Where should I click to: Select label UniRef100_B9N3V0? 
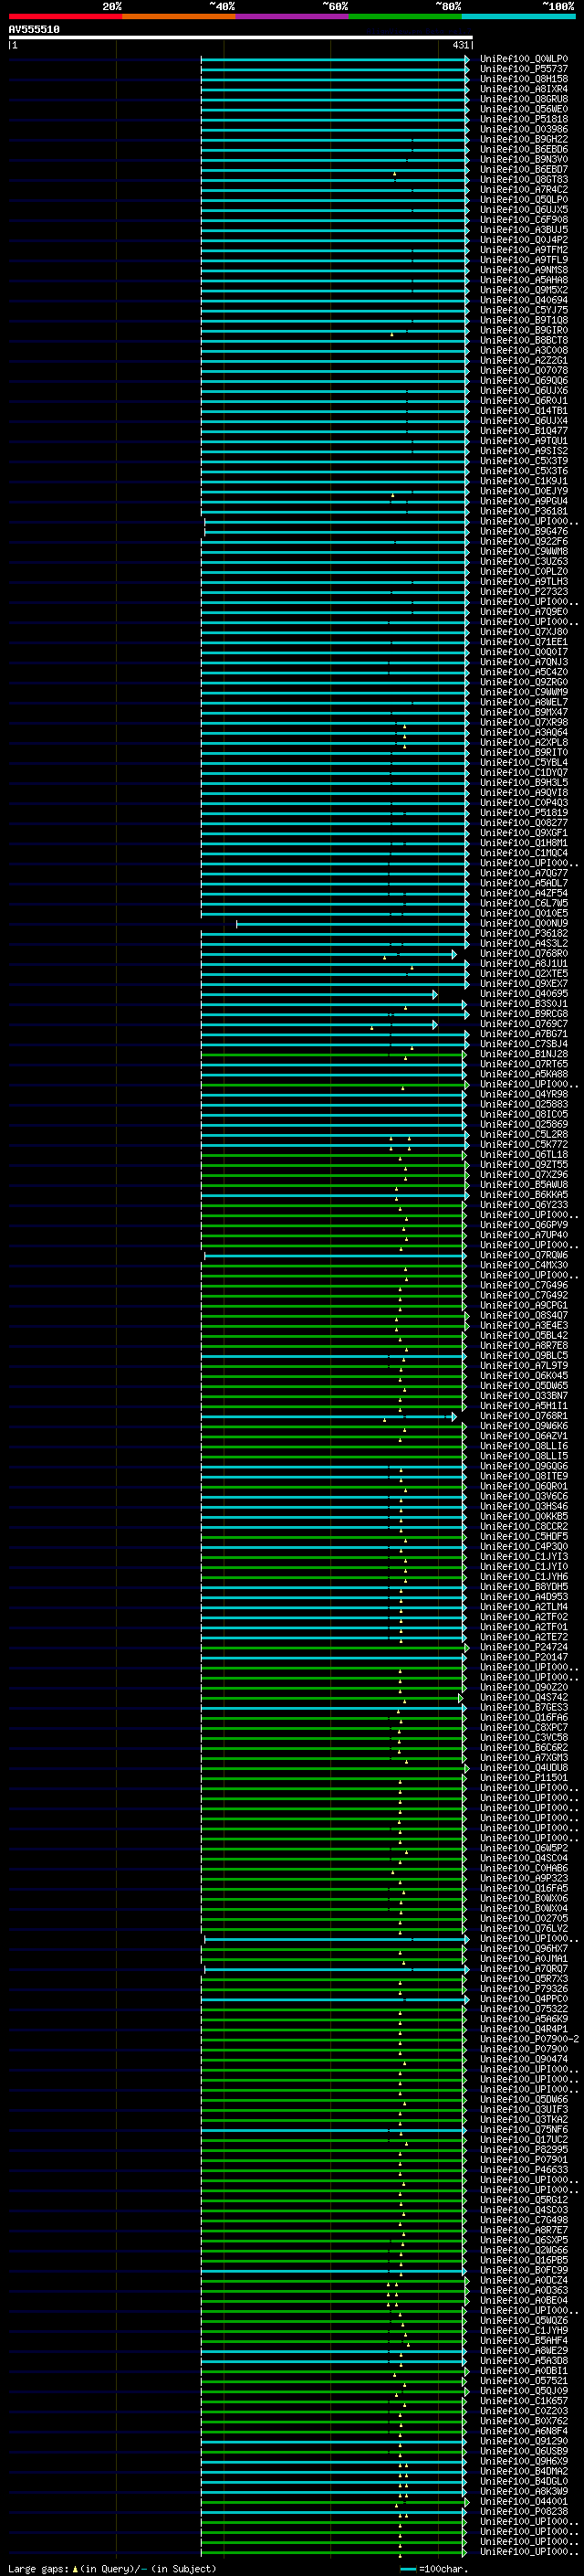[524, 159]
